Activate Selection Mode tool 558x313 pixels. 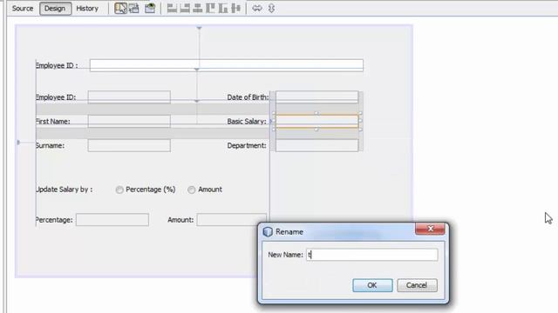(120, 8)
